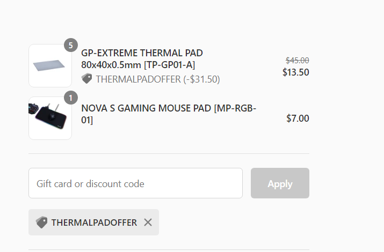This screenshot has width=384, height=252.
Task: Click the tag icon in the discount chip
Action: tap(41, 223)
